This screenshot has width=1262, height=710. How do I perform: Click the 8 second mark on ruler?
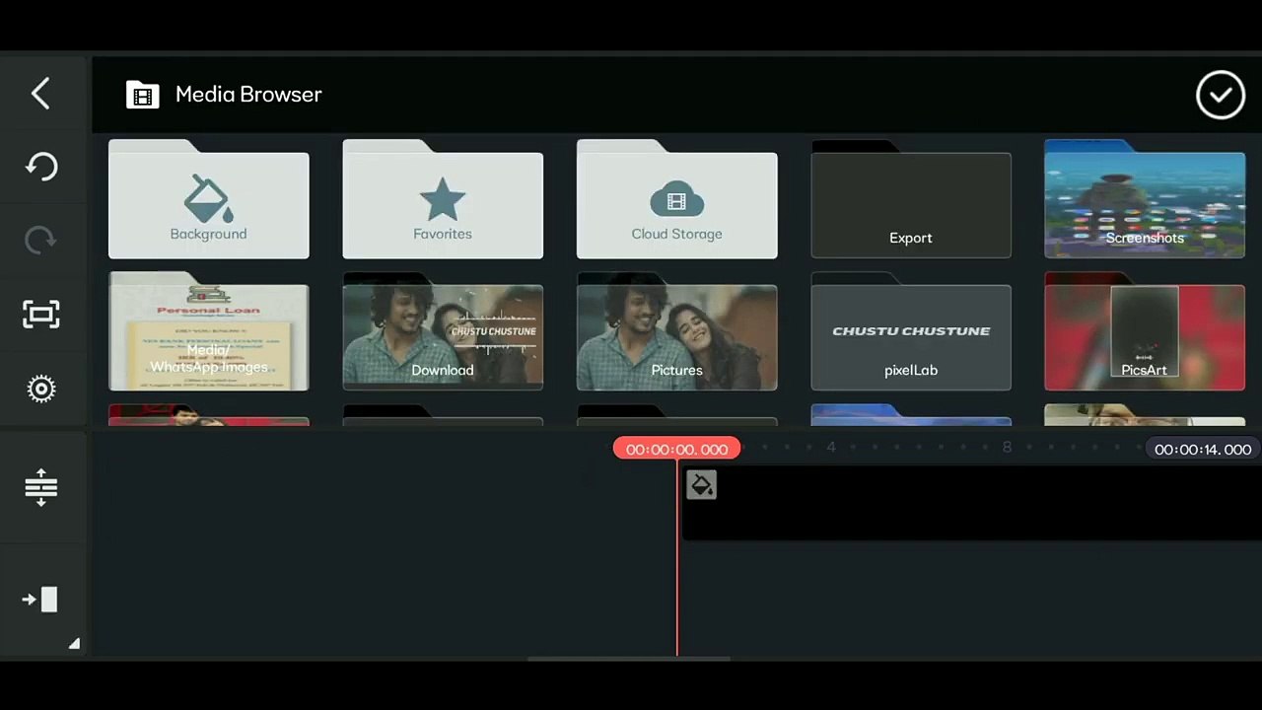click(1007, 448)
